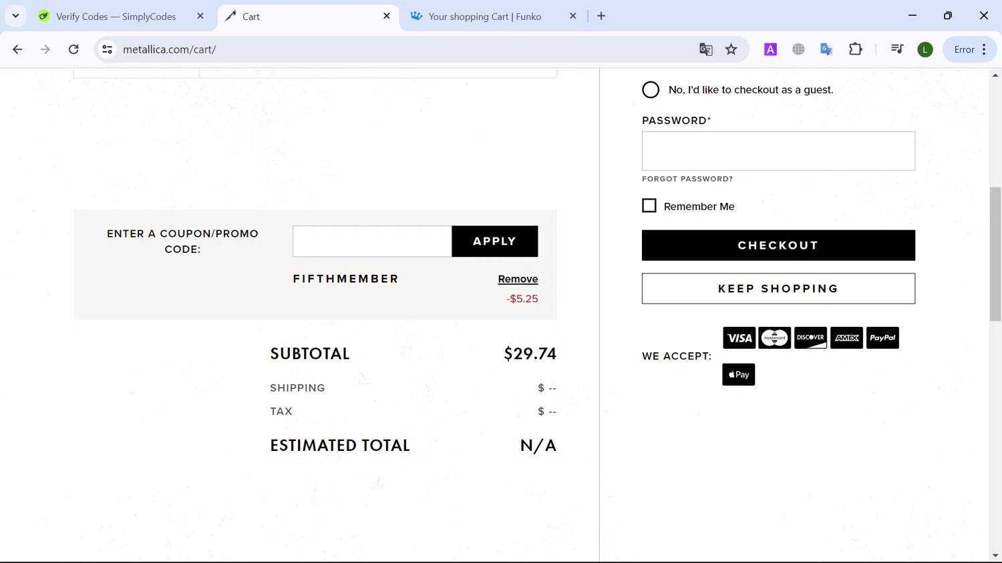
Task: Click the gray globe extension icon
Action: click(798, 49)
